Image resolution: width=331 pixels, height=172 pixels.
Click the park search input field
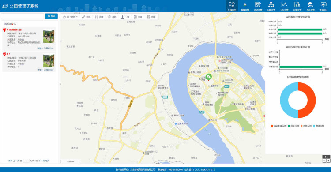[23, 16]
